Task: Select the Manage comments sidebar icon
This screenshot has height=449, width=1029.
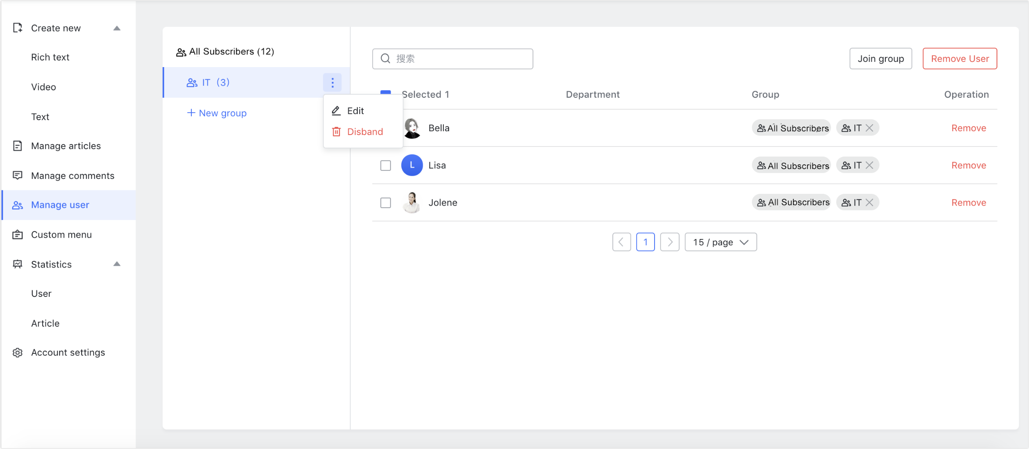Action: click(18, 175)
